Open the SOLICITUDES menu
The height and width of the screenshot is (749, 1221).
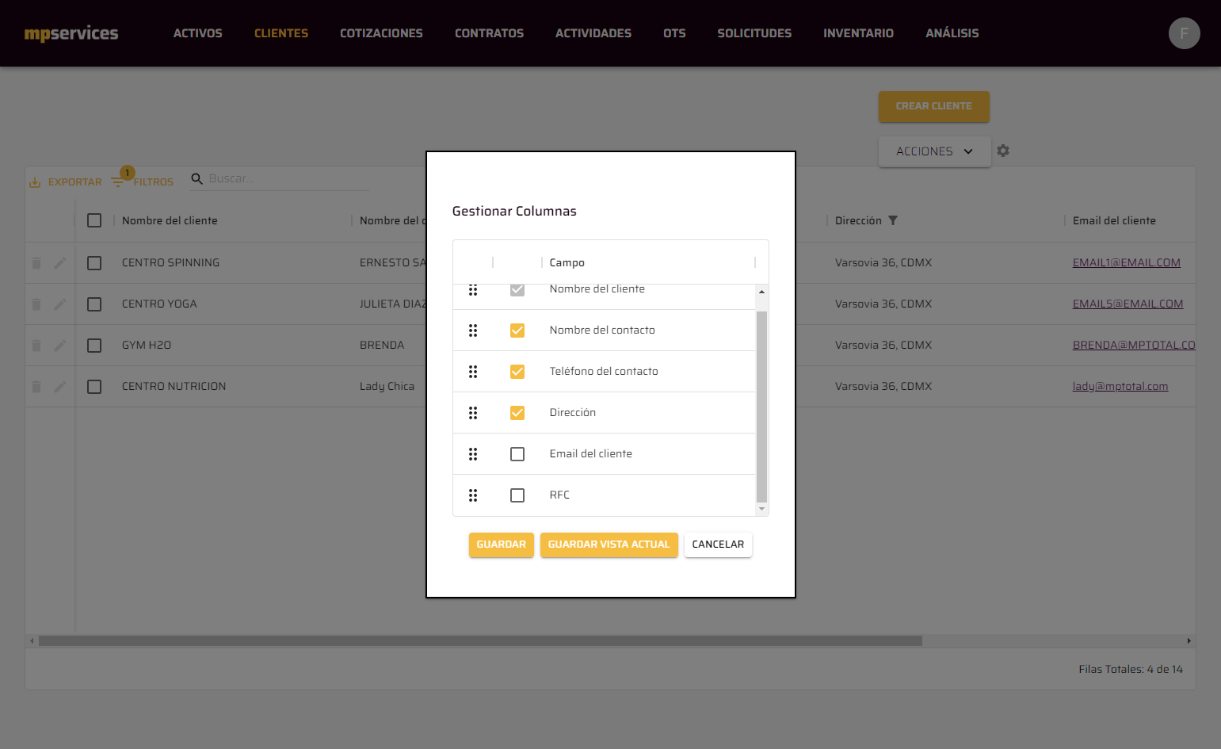coord(754,33)
